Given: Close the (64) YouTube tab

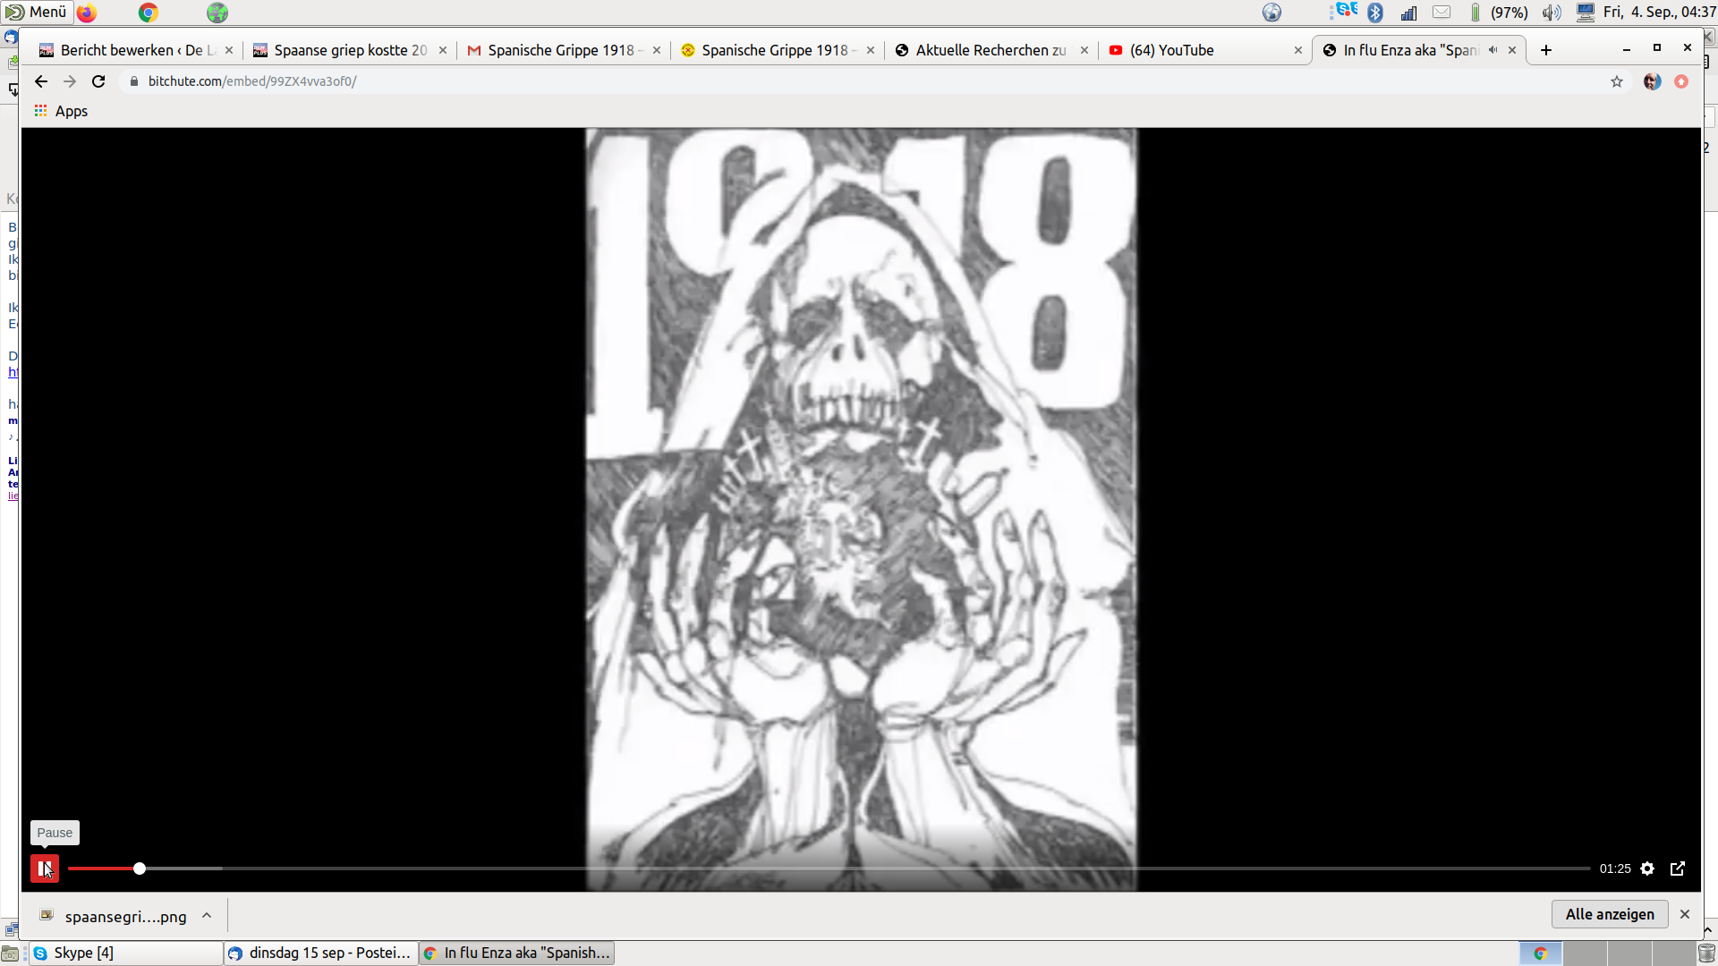Looking at the screenshot, I should [1298, 50].
